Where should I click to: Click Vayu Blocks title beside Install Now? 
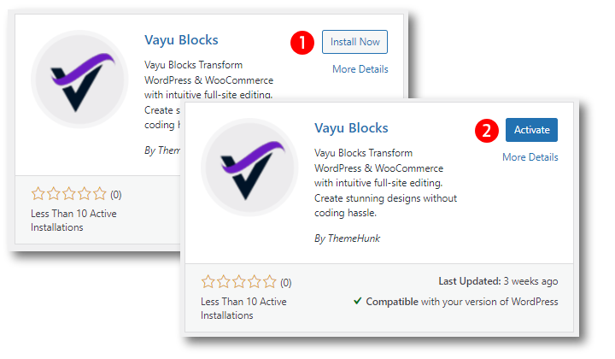[182, 40]
